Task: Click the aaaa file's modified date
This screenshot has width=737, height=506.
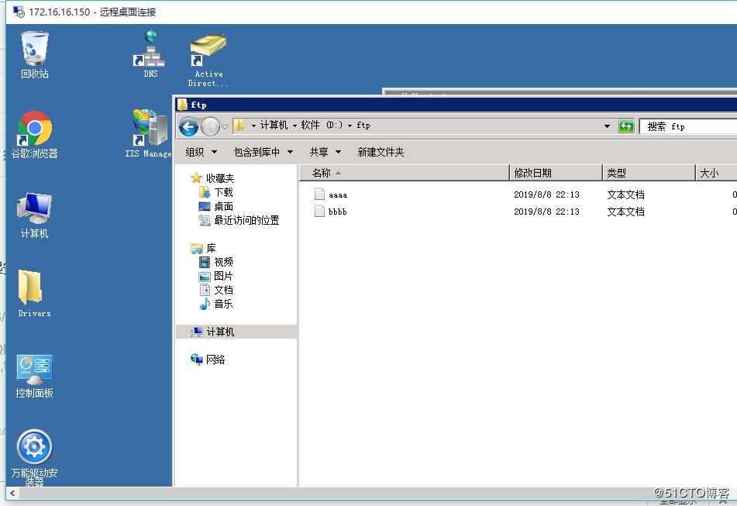Action: point(546,194)
